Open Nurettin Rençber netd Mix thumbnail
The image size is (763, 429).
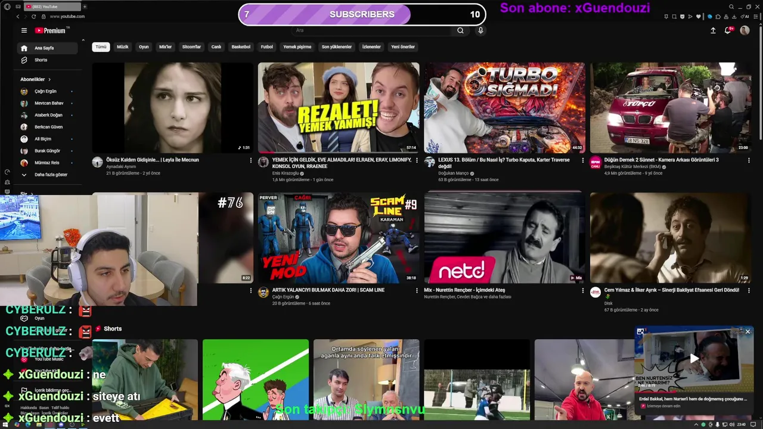[x=504, y=238]
